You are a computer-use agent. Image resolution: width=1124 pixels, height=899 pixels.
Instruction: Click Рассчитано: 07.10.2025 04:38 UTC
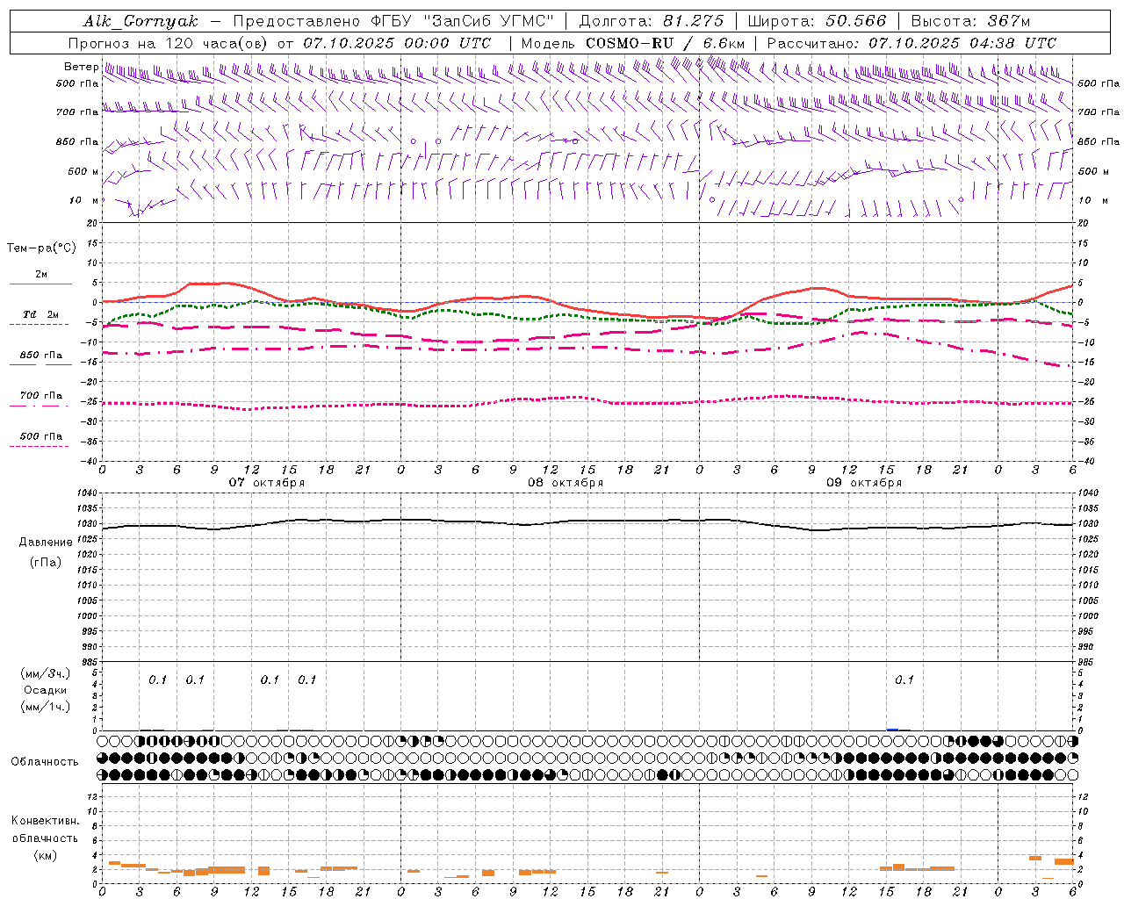pos(911,43)
